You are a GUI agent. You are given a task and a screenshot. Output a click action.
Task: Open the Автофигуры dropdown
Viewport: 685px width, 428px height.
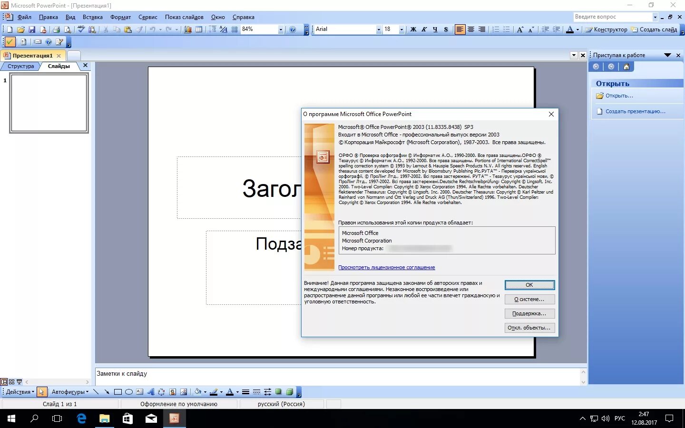70,392
